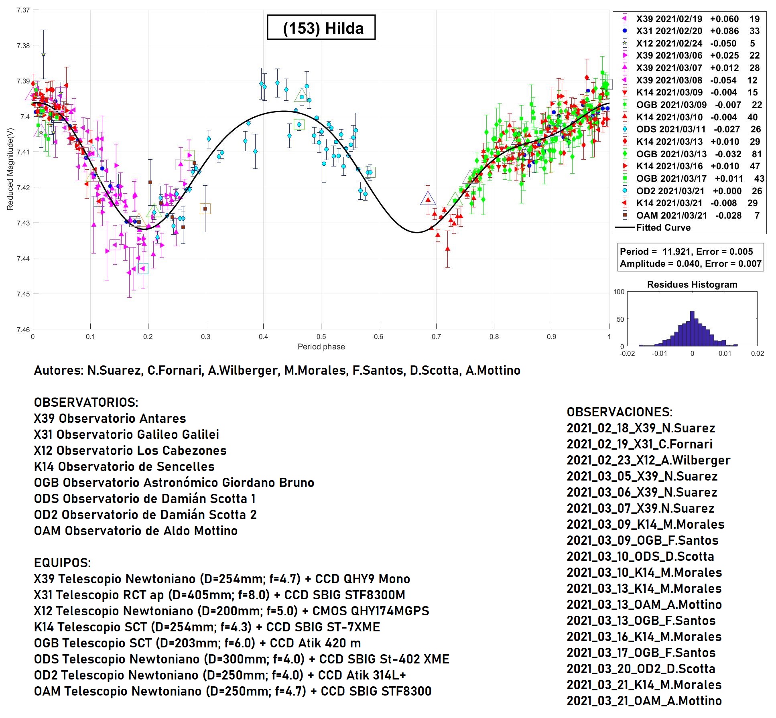Click the tallest bar in the residues histogram
This screenshot has width=776, height=718.
692,328
